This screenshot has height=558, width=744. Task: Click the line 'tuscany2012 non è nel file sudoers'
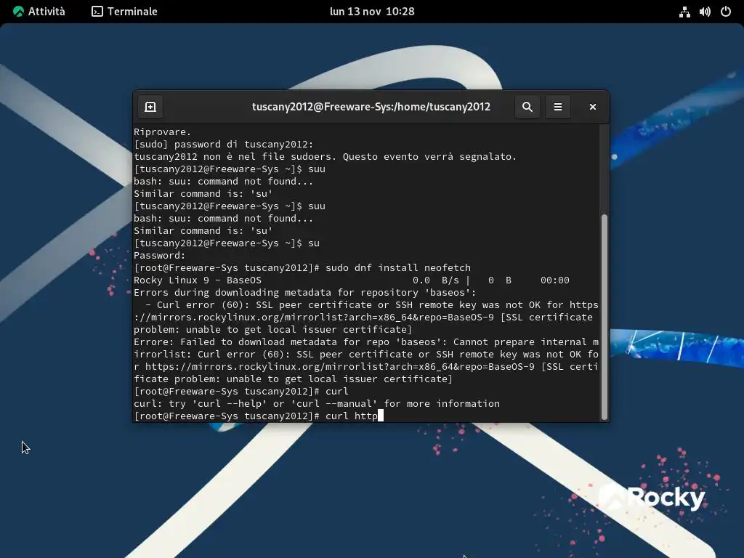tap(325, 157)
